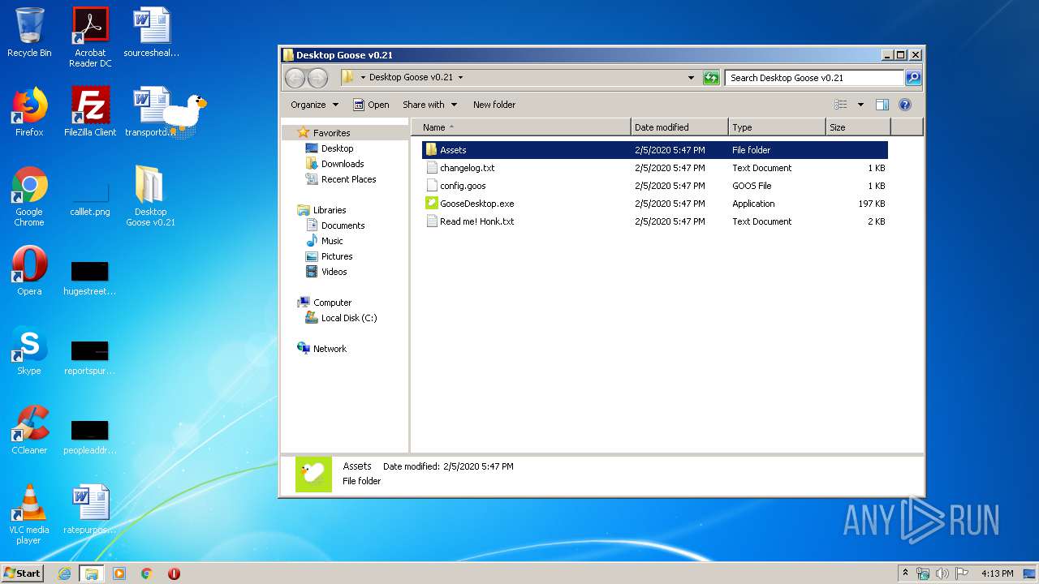Open VLC media player shortcut
The width and height of the screenshot is (1039, 584).
(29, 515)
